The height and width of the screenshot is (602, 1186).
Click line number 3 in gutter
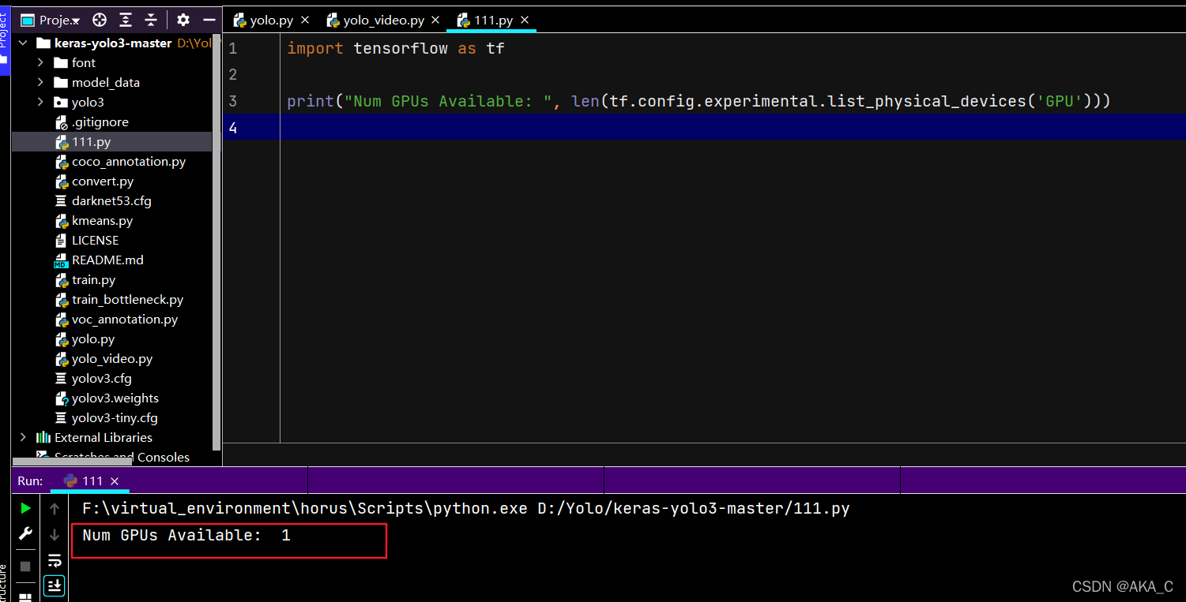(233, 101)
